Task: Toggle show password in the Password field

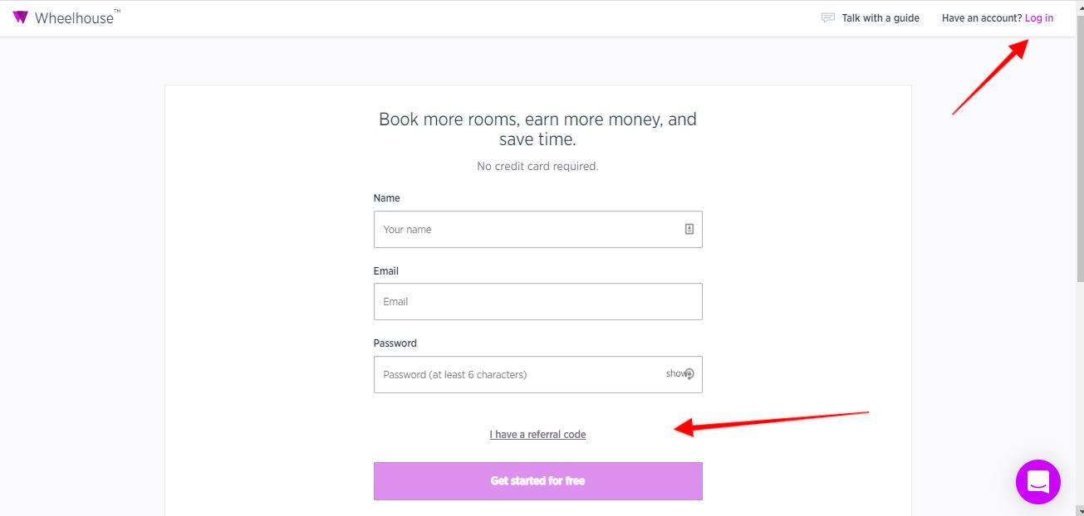Action: (674, 373)
